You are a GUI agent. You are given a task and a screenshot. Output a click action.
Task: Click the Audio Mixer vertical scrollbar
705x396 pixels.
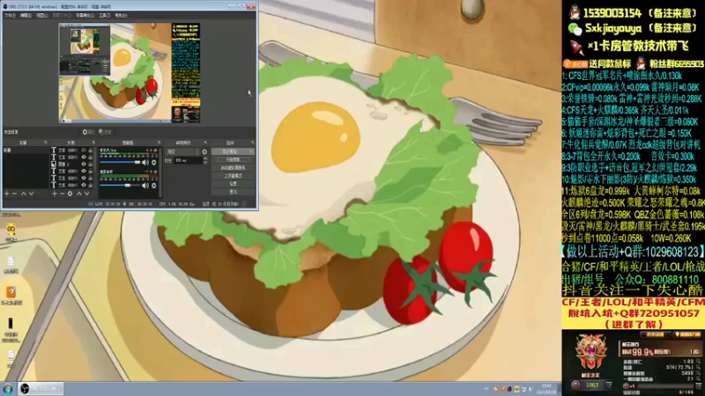tap(160, 172)
